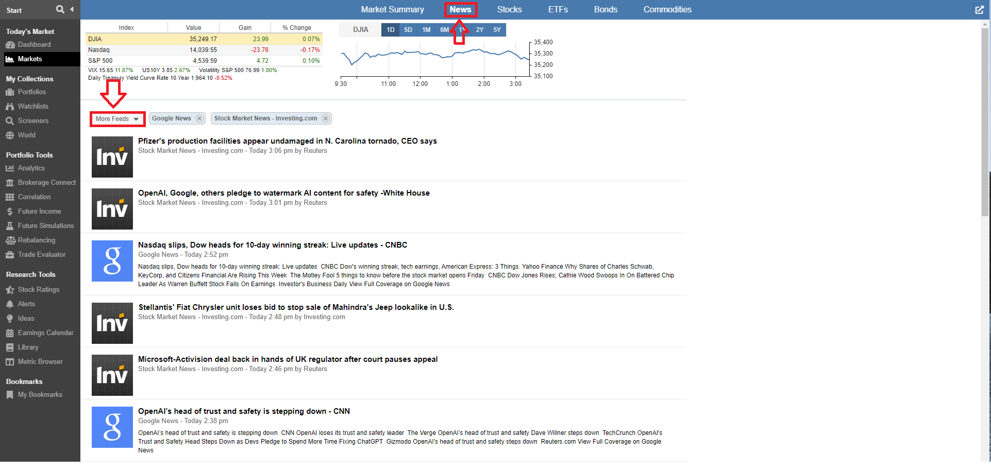Open the Correlation tool
Viewport: 991px width, 472px height.
[x=35, y=197]
